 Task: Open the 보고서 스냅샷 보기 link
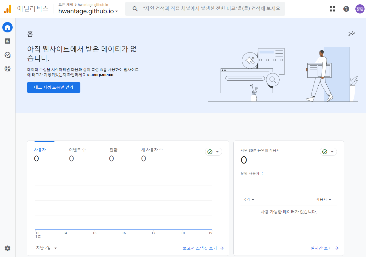click(203, 248)
